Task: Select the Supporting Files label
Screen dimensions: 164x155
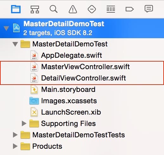Action: (x=68, y=123)
